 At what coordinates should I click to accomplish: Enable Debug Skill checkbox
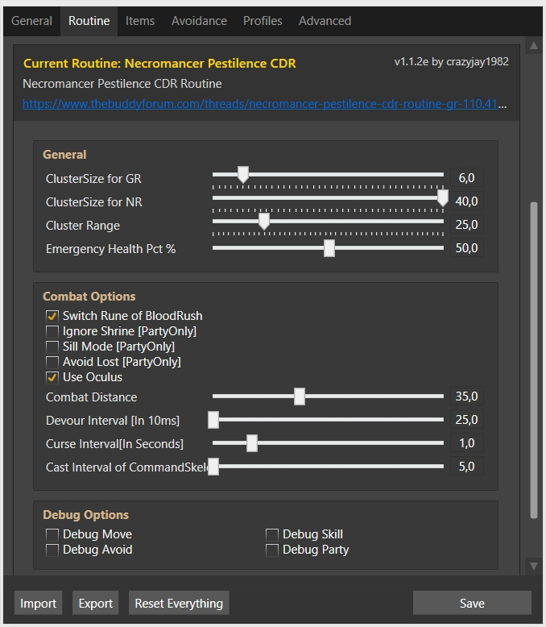pos(272,534)
